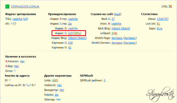Open Back G 27 link
177x103 pixels.
coord(113,19)
